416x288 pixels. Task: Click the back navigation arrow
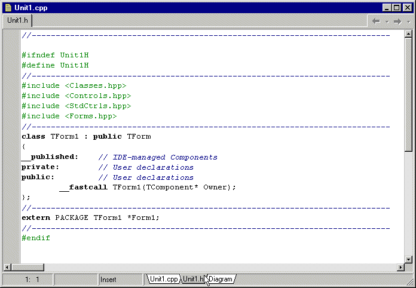point(376,21)
